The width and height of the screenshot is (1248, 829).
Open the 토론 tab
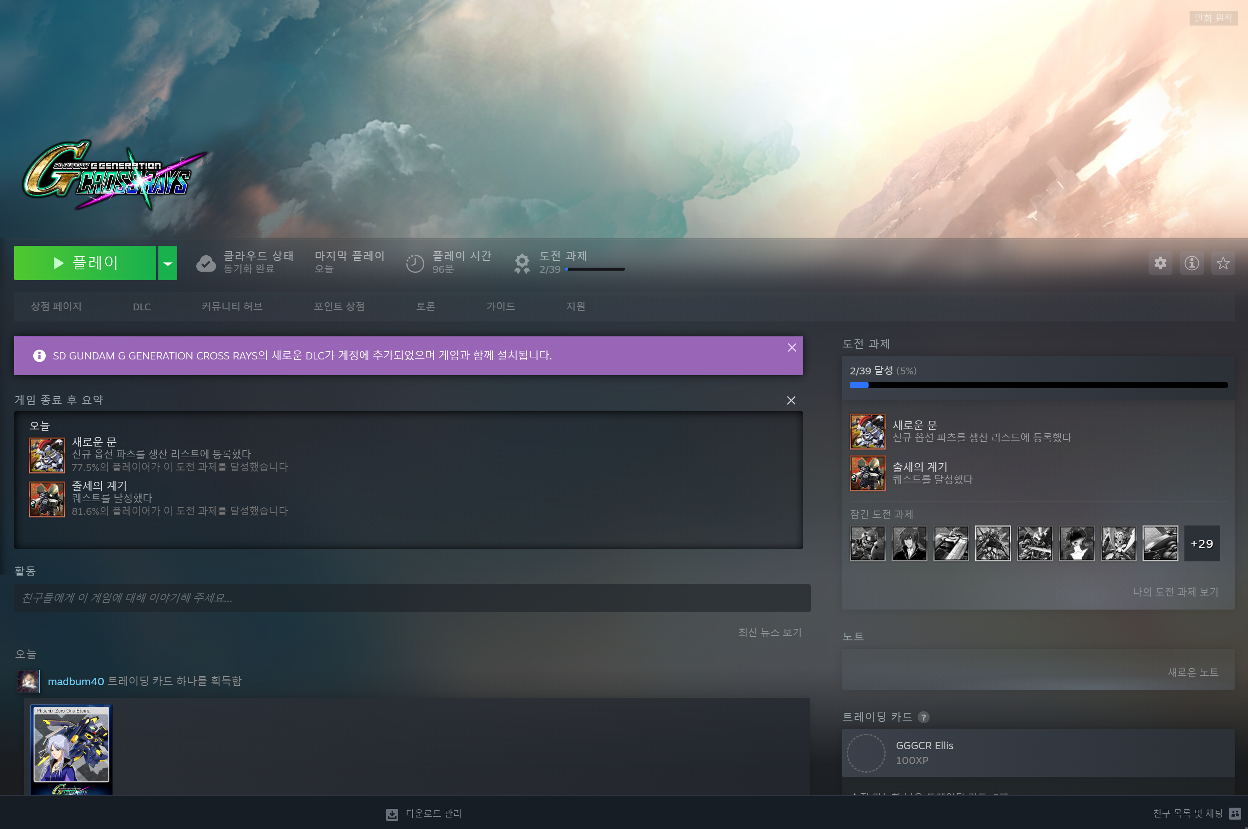coord(426,306)
